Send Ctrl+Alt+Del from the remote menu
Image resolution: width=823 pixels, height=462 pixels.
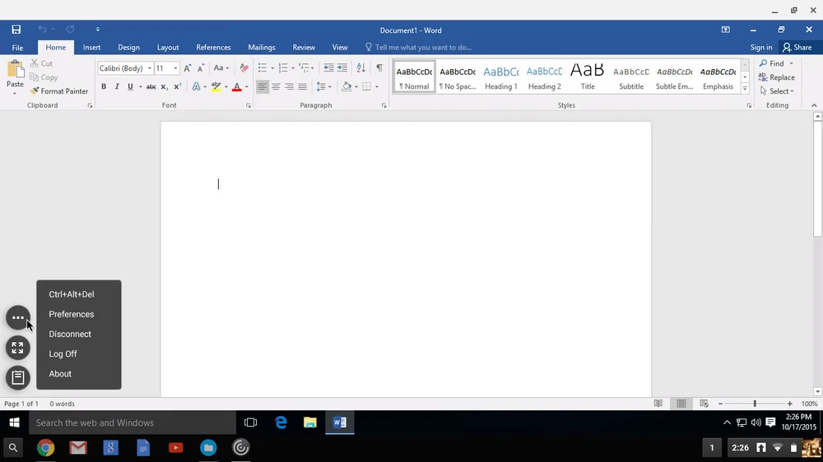pyautogui.click(x=72, y=294)
